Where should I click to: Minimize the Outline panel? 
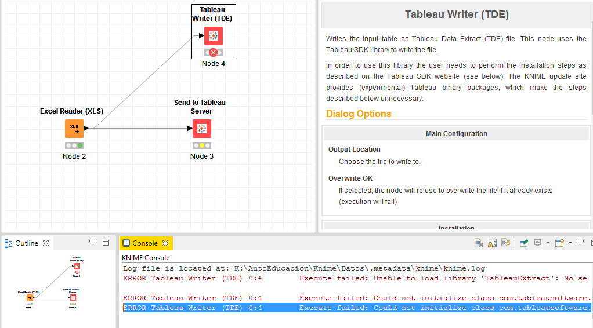pos(92,242)
